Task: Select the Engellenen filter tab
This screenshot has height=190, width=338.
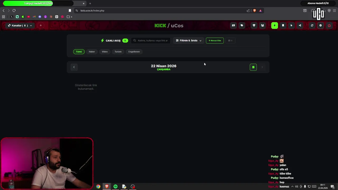Action: coord(134,52)
